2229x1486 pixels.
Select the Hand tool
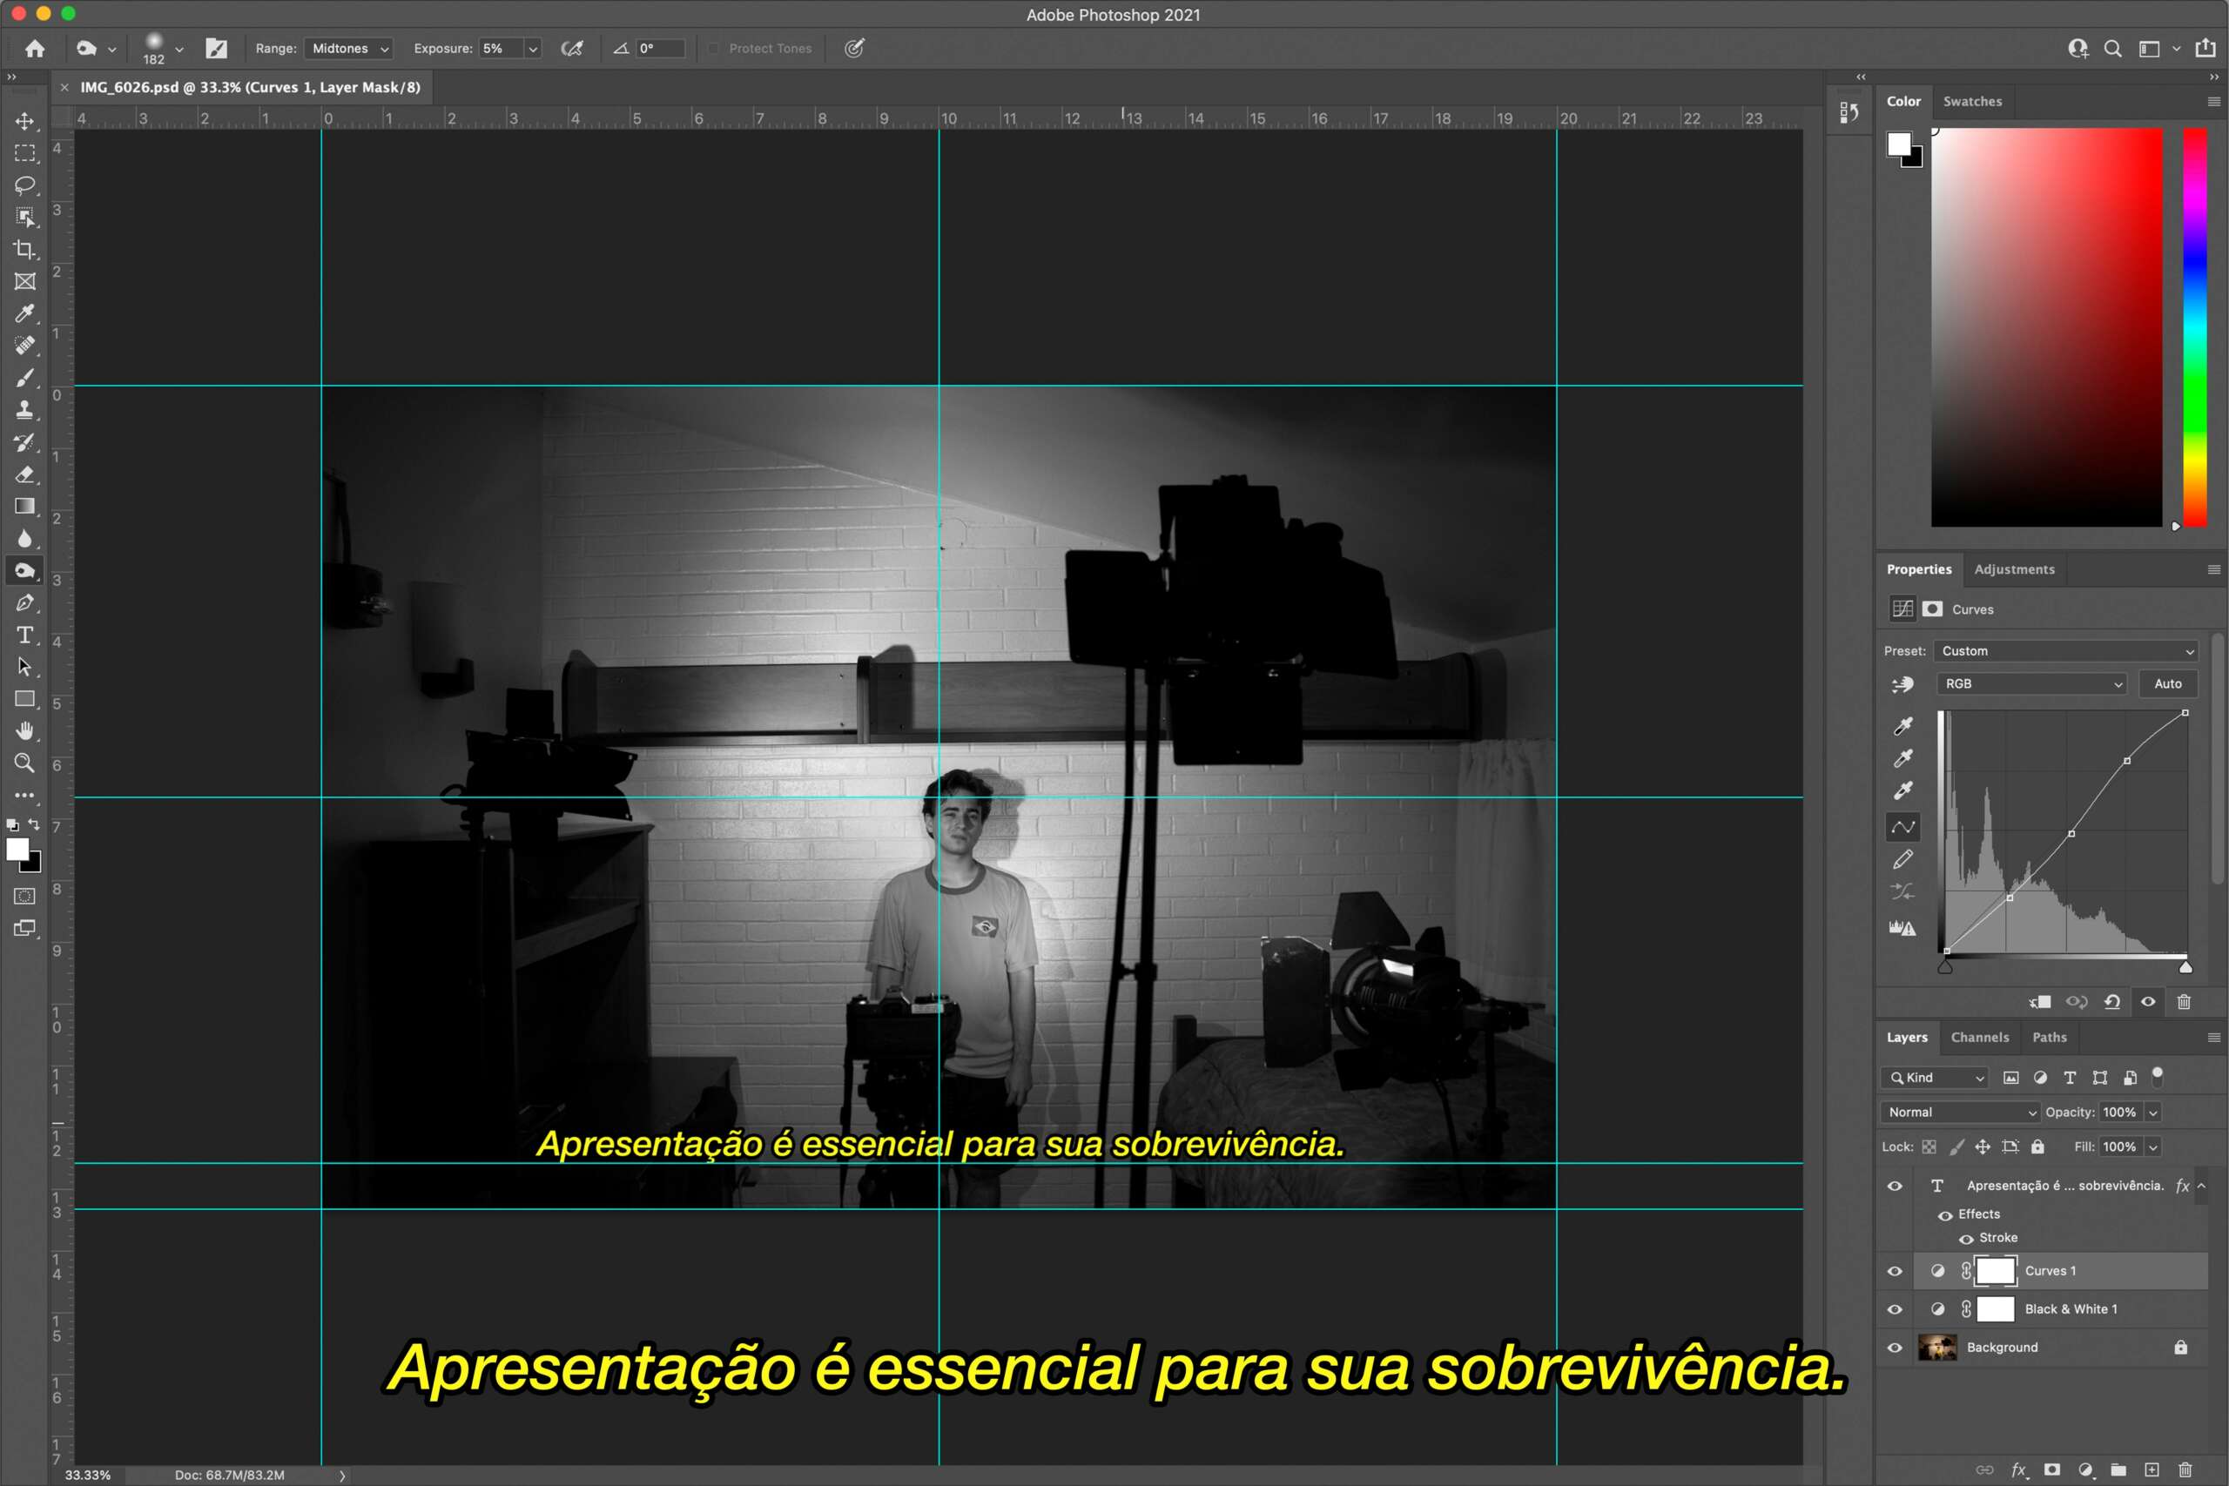point(24,730)
